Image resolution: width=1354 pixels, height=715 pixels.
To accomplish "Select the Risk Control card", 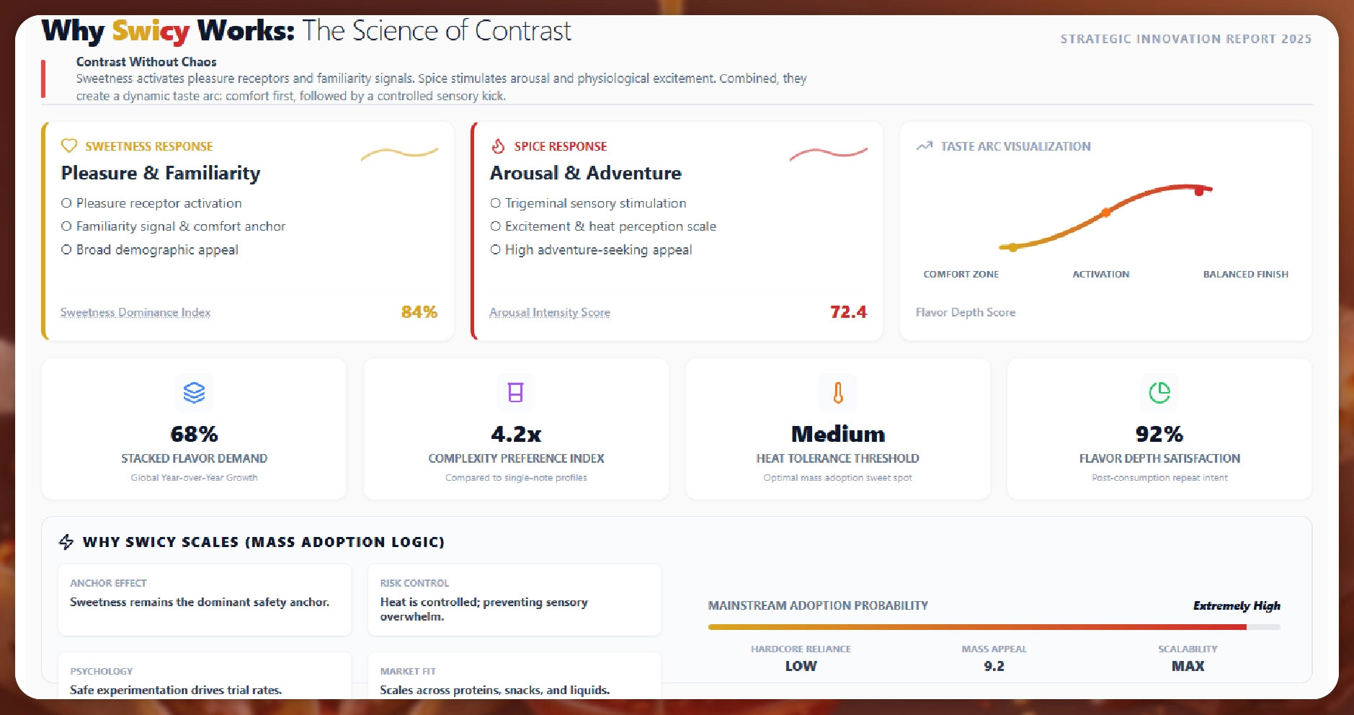I will [515, 600].
